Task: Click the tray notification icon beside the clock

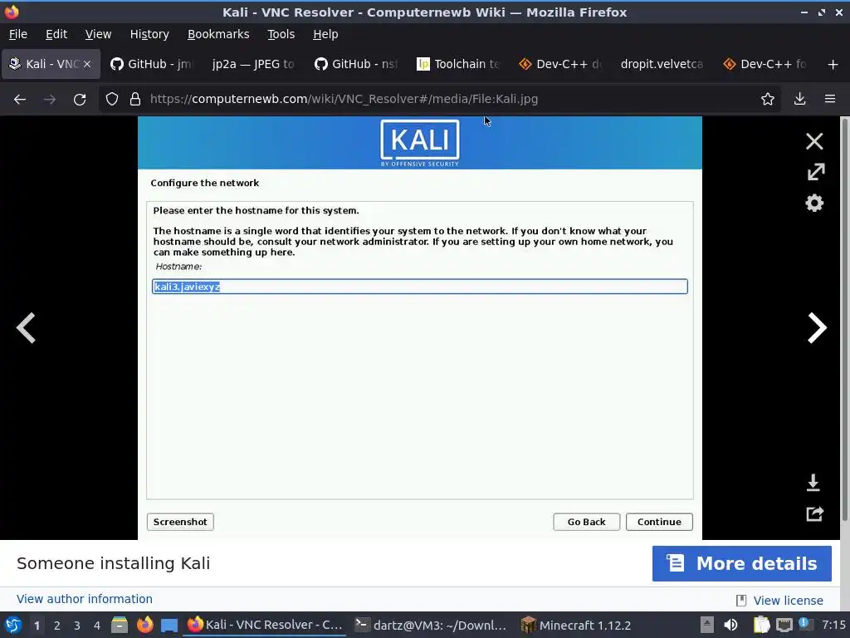Action: [x=805, y=624]
